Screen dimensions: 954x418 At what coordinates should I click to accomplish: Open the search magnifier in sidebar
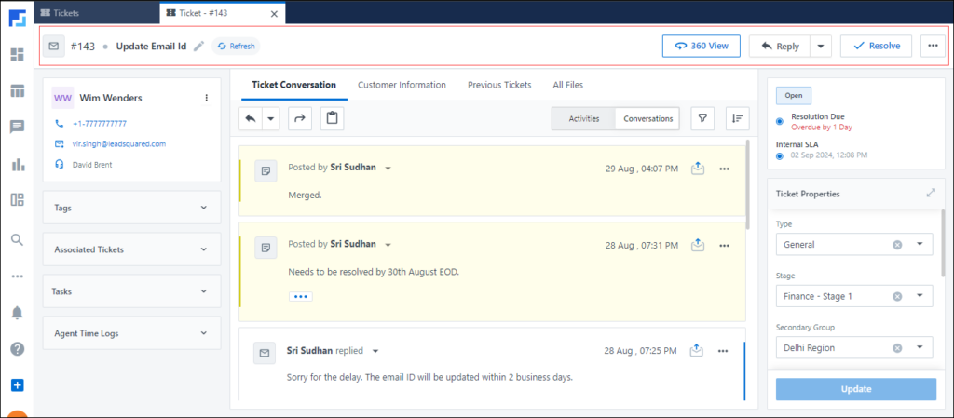click(x=17, y=239)
